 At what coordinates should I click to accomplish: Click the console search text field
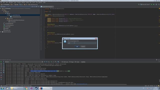tap(24, 62)
